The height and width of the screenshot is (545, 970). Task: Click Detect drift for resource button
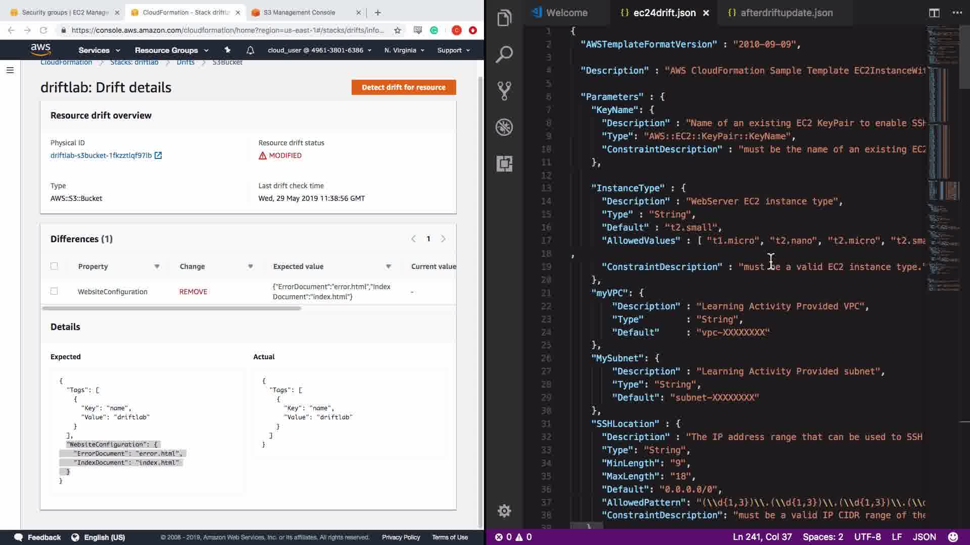(404, 87)
